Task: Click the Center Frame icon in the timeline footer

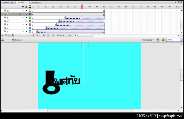Action: tap(33, 35)
